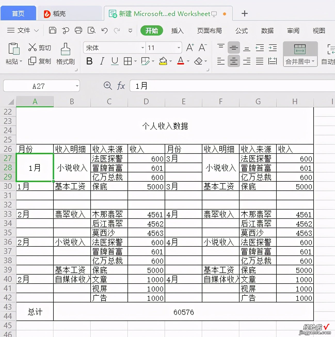
Task: Apply cell borders icon
Action: [128, 61]
